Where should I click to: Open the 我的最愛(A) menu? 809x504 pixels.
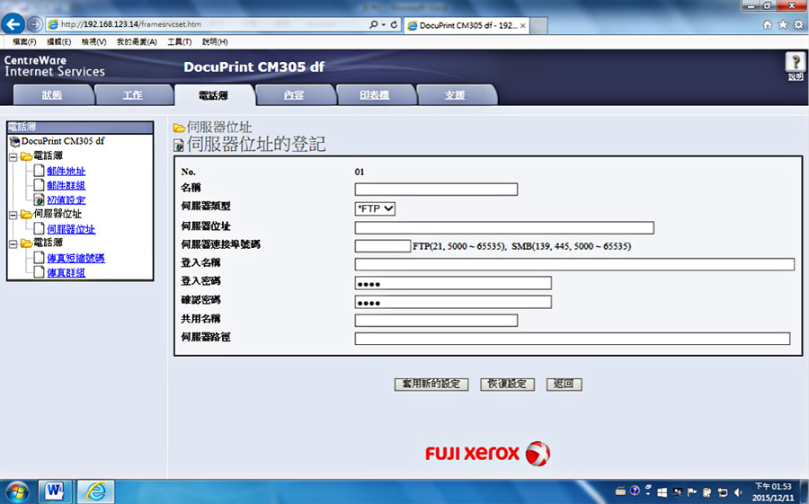pos(137,42)
